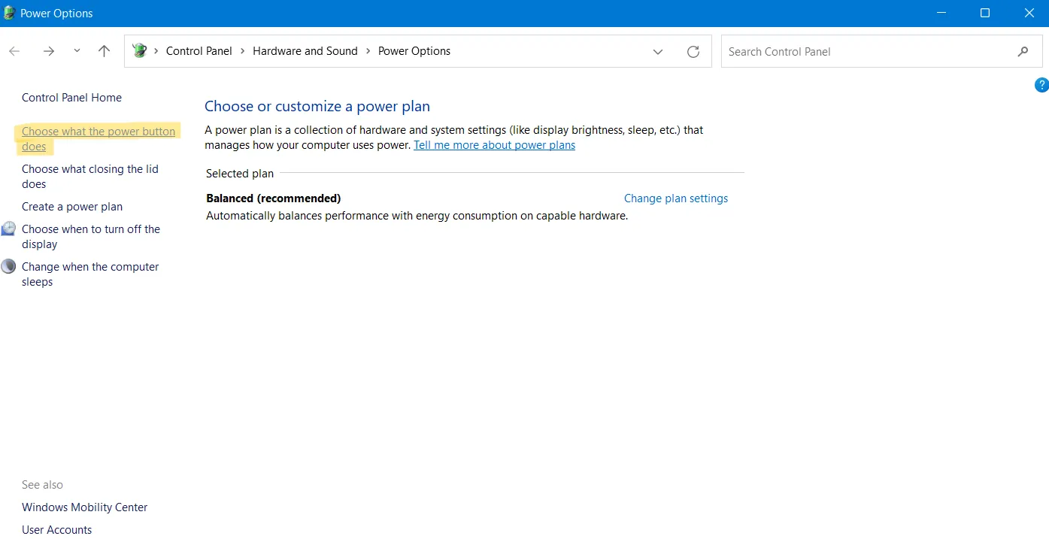Navigate to Control Panel breadcrumb

click(199, 50)
